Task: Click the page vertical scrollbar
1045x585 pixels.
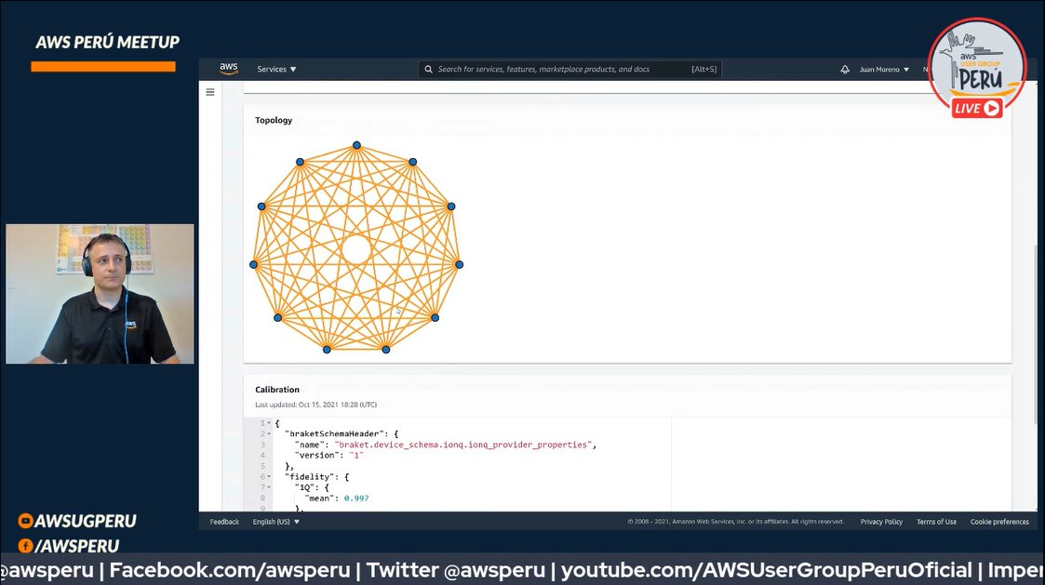Action: 1035,333
